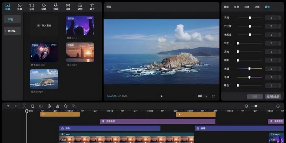The width and height of the screenshot is (286, 143).
Task: Click the Shadows value input field
Action: [271, 60]
